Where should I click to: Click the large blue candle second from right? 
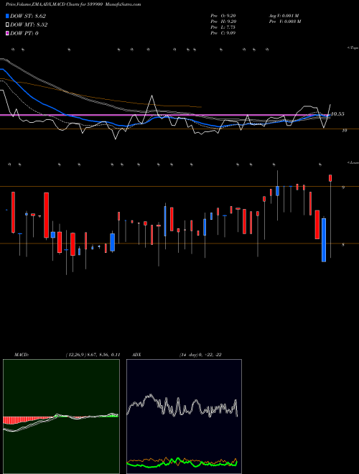[324, 240]
